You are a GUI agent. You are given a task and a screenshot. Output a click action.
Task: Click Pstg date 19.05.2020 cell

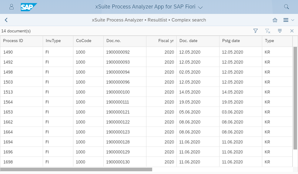[241, 102]
